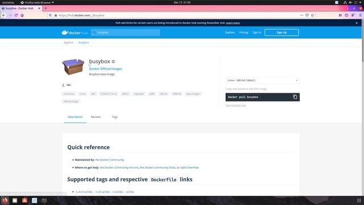364x205 pixels.
Task: Open the Firefox account icon
Action: (353, 15)
